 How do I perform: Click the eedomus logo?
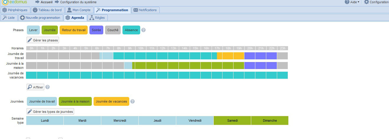point(14,2)
